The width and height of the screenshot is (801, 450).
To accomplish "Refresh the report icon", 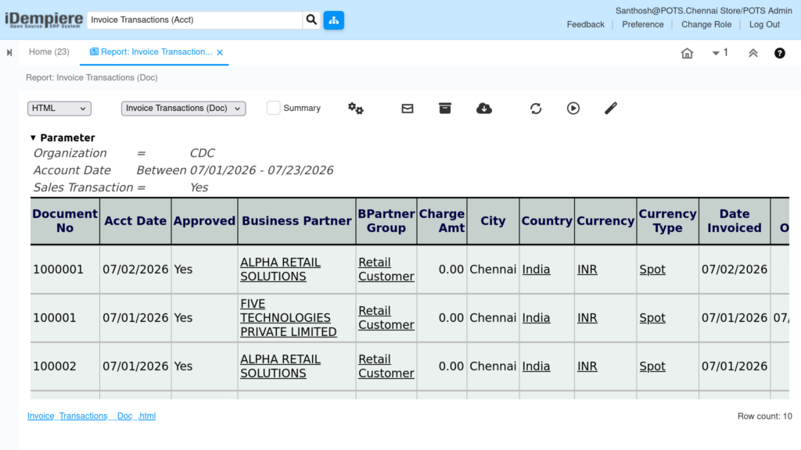I will pos(535,108).
